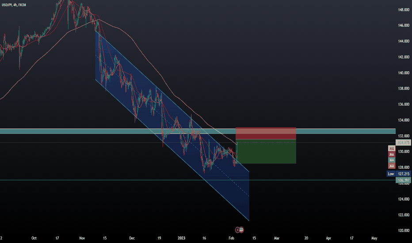
Task: Select the salmon MA label at bottom
Action: [392, 166]
